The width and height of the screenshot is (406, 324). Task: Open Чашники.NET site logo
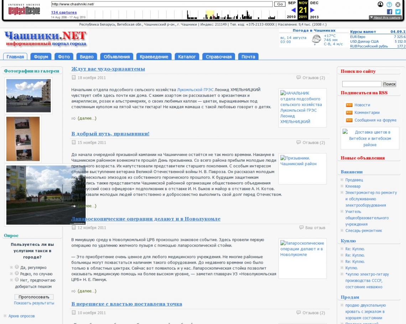46,38
